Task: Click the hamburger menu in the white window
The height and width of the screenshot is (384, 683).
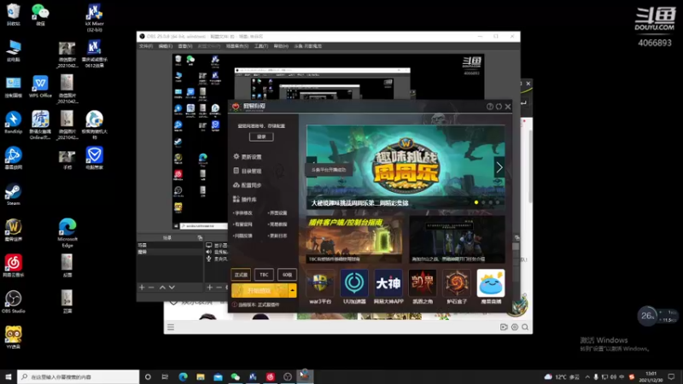Action: 171,327
